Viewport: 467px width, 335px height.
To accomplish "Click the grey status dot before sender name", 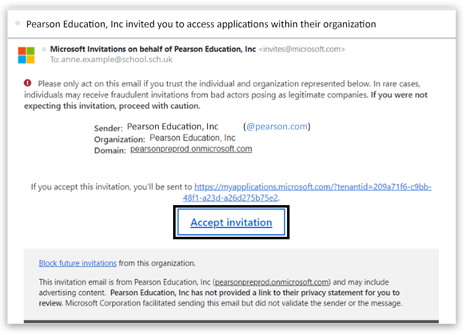I will tap(44, 49).
